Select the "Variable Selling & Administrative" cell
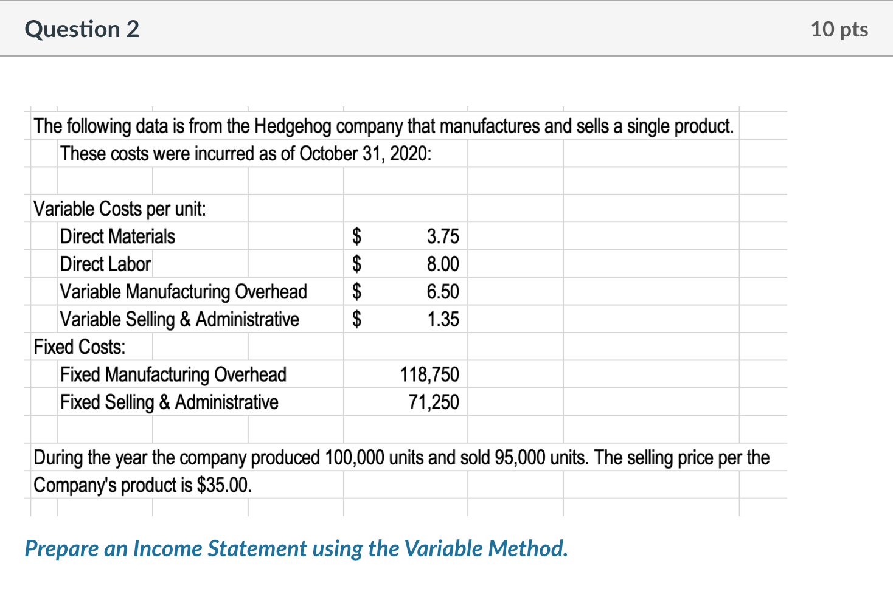The width and height of the screenshot is (893, 614). [179, 319]
